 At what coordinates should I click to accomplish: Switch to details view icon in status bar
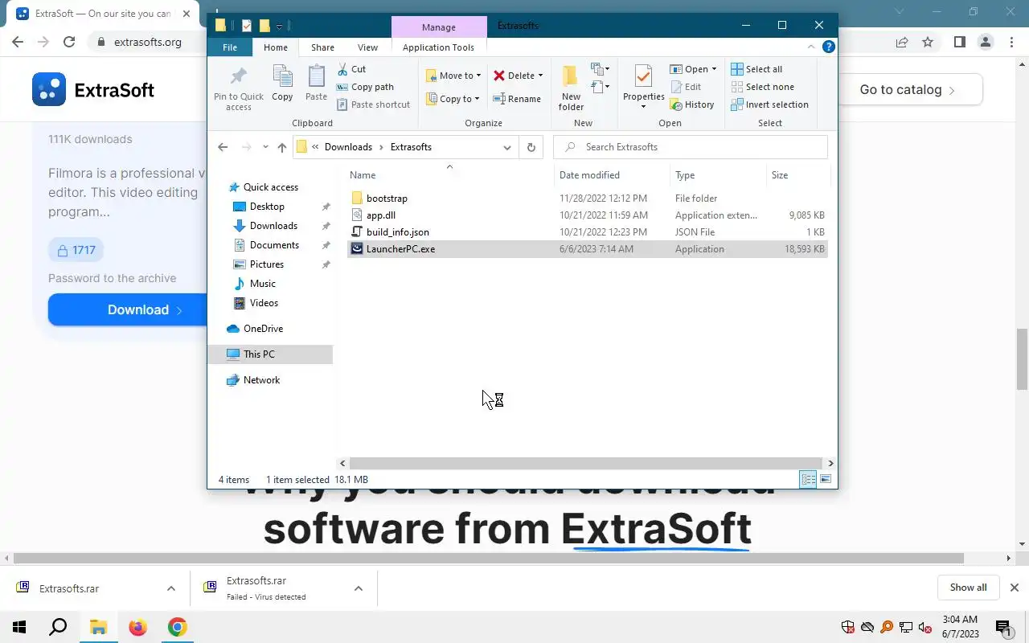(808, 480)
